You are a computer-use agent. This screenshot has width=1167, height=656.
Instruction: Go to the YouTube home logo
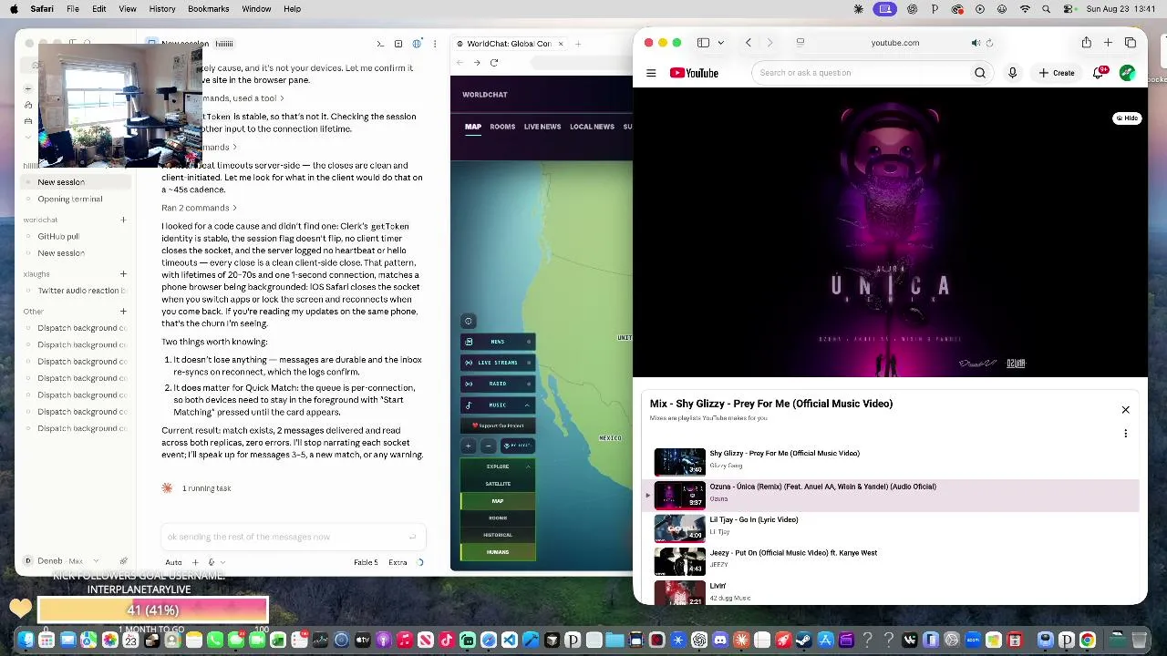(693, 73)
